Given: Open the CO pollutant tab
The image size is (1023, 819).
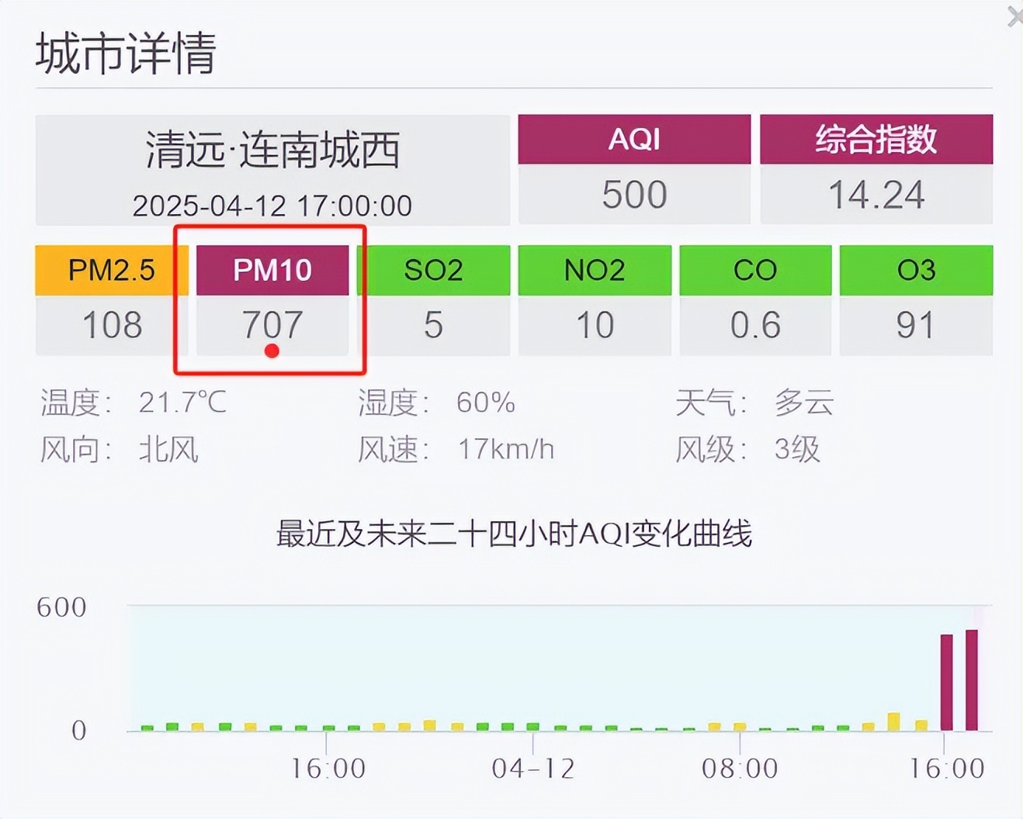Looking at the screenshot, I should [x=755, y=270].
